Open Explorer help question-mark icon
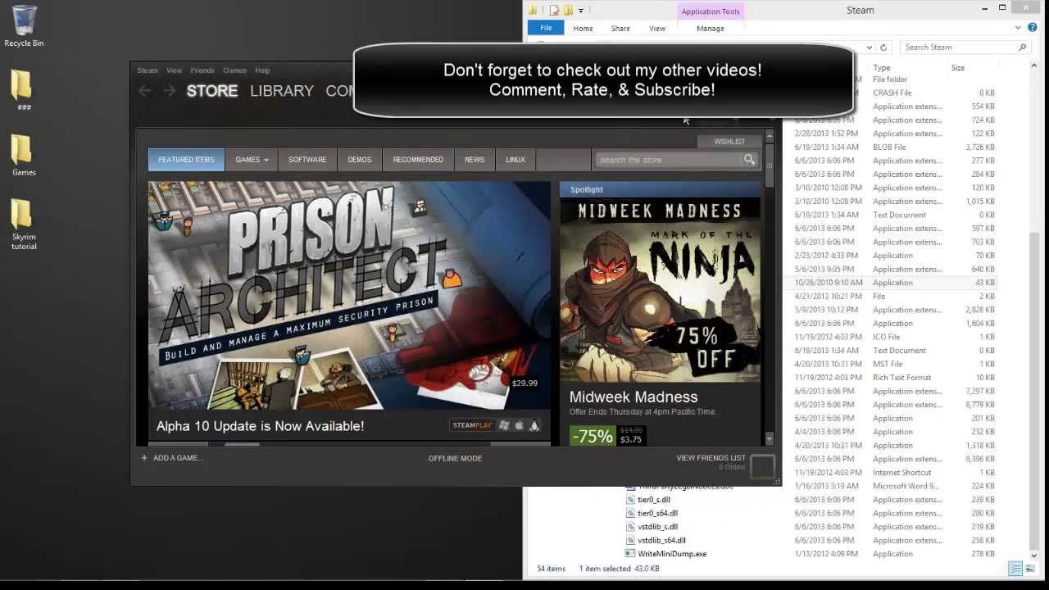Screen dimensions: 1049x590 click(1032, 28)
